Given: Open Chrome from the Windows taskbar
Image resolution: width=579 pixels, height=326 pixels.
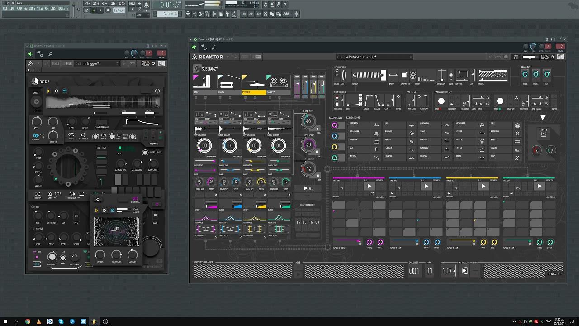Looking at the screenshot, I should (28, 321).
